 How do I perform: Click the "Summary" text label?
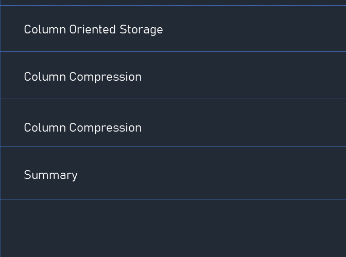pyautogui.click(x=51, y=175)
